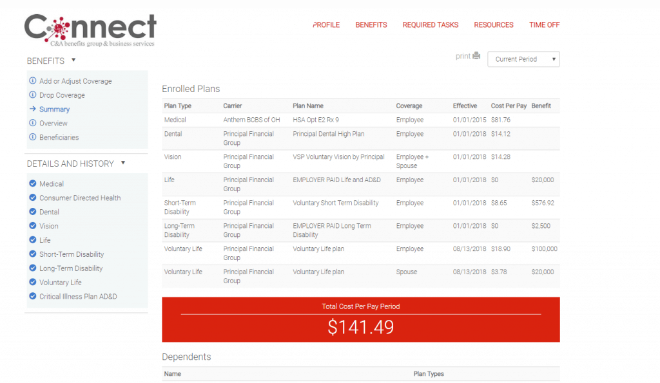660x383 pixels.
Task: Click the red Total Cost Per Pay Period banner
Action: pos(360,319)
